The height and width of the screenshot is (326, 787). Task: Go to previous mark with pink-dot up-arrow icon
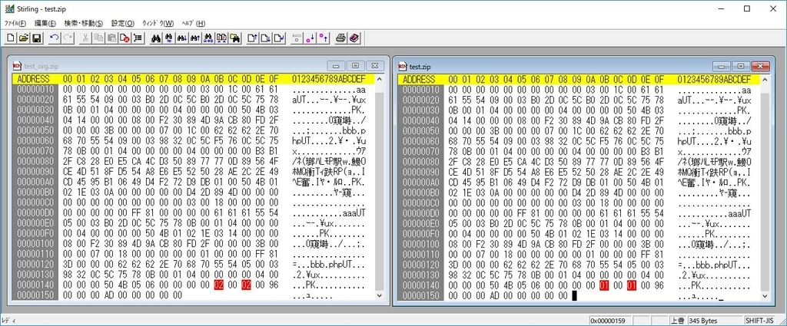click(x=324, y=38)
